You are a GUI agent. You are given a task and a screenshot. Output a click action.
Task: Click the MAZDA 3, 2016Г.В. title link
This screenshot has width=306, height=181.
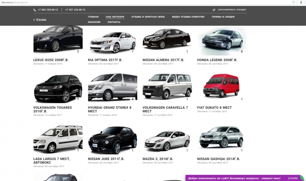158,159
